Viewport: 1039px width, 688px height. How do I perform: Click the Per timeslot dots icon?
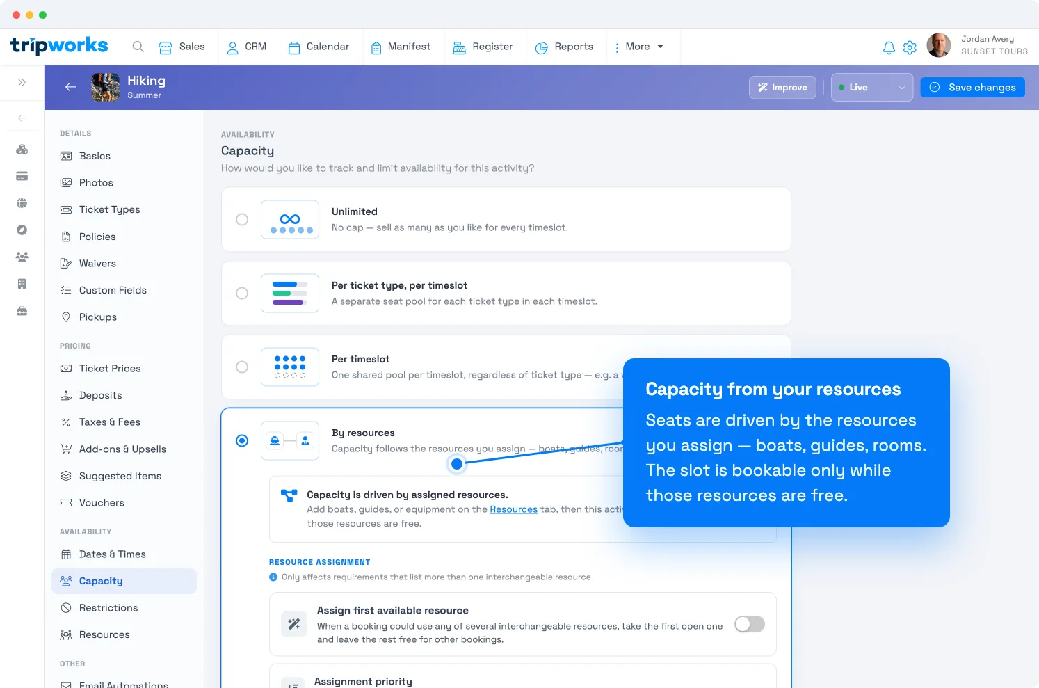[x=290, y=367]
